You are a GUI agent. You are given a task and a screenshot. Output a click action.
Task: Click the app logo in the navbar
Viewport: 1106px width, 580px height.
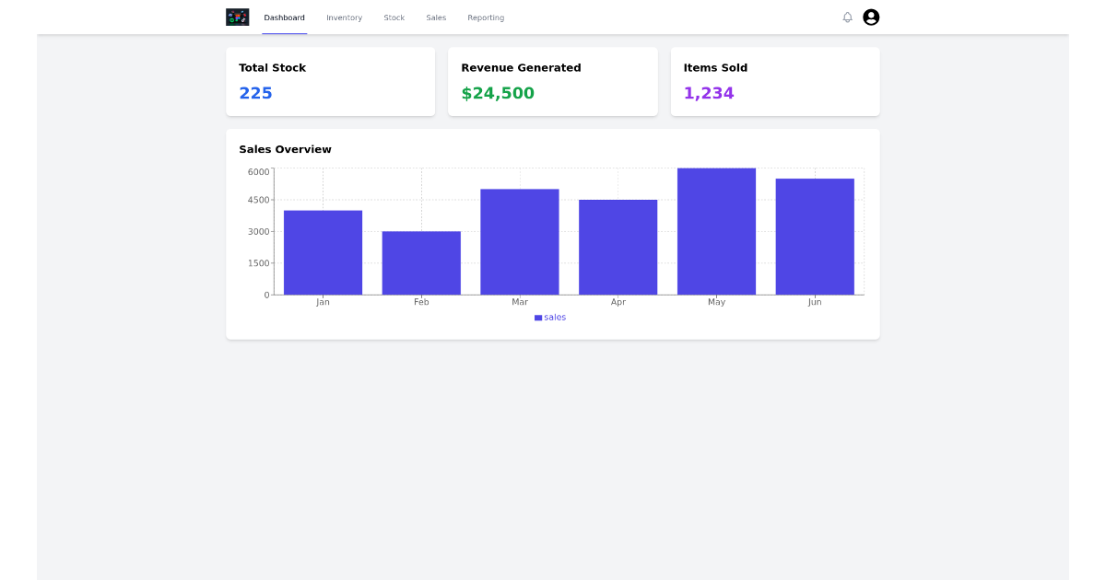tap(237, 17)
